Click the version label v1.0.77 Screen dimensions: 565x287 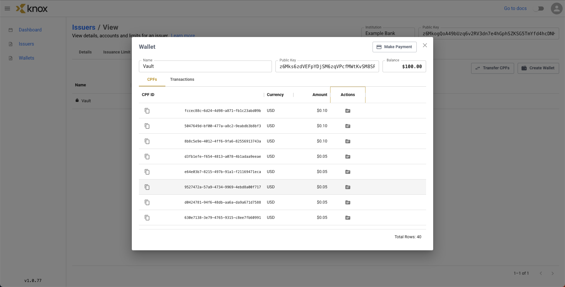(x=33, y=281)
